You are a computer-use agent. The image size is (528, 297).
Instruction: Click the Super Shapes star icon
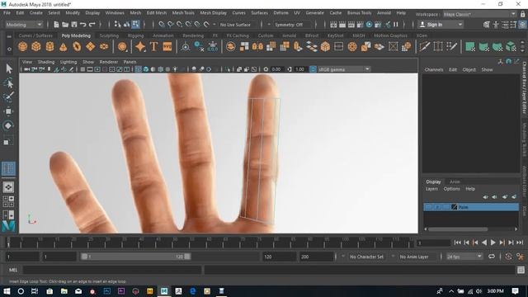[140, 46]
